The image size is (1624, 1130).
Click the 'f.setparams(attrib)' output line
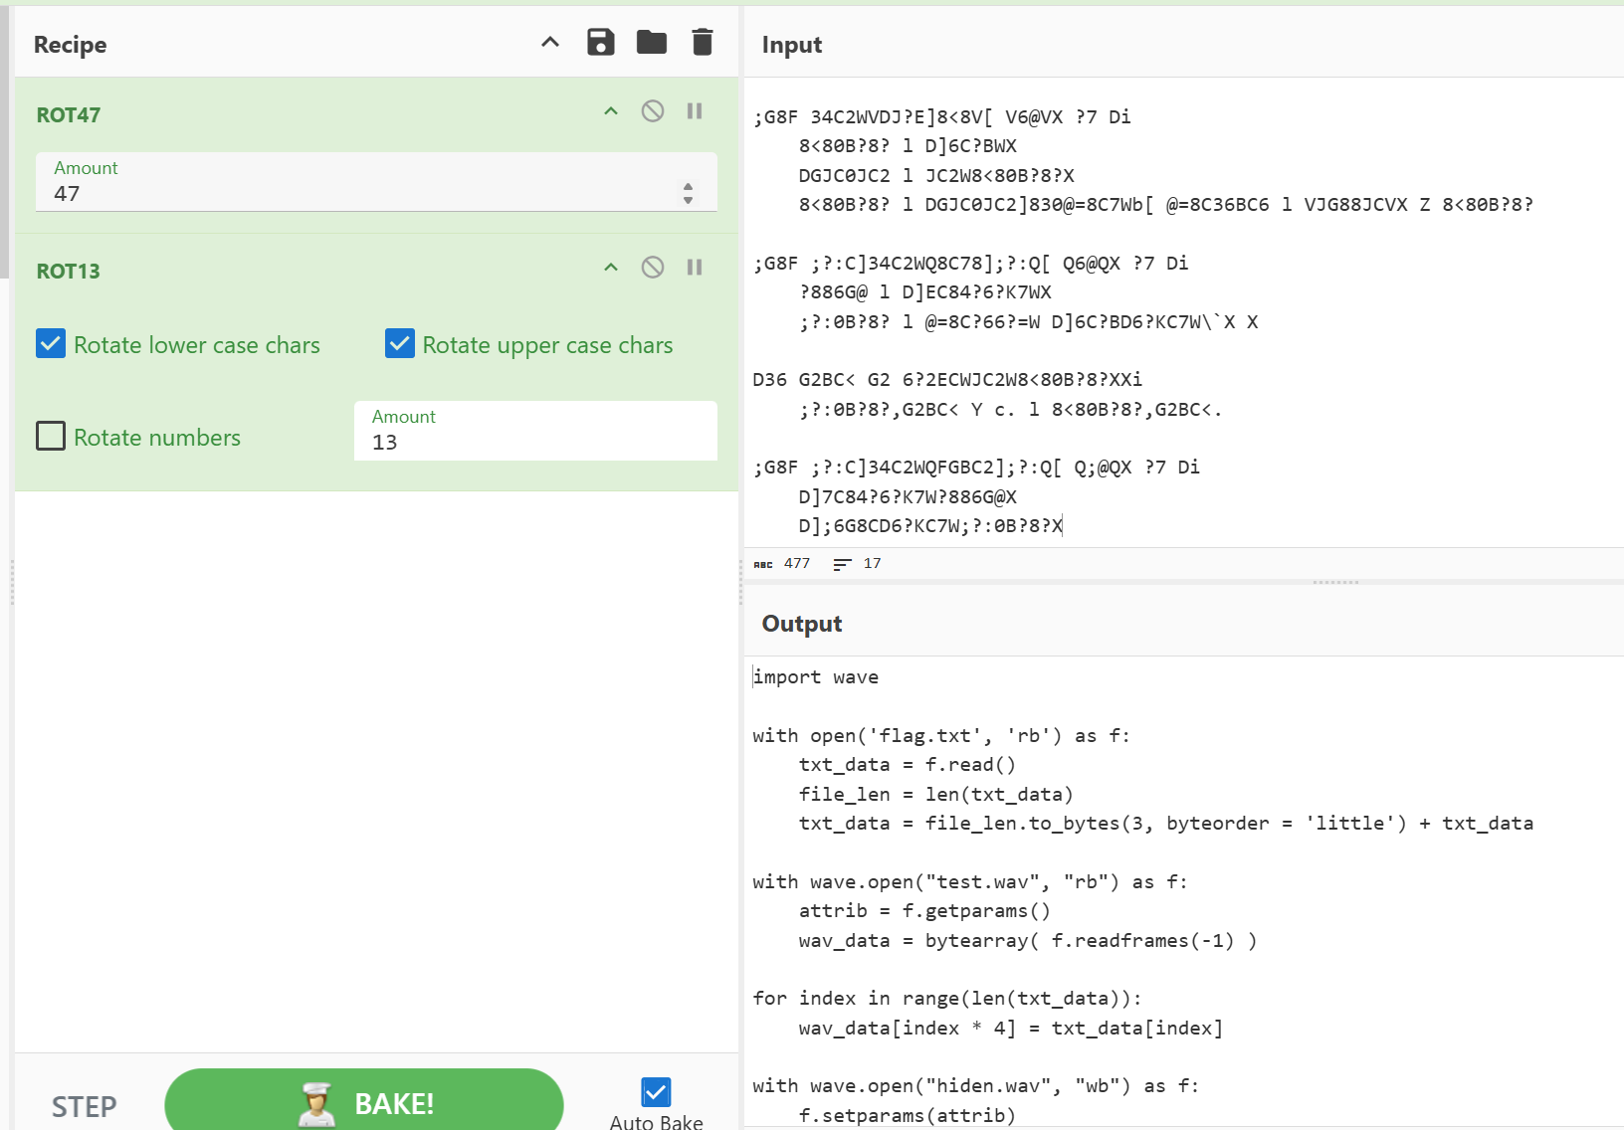click(x=907, y=1115)
